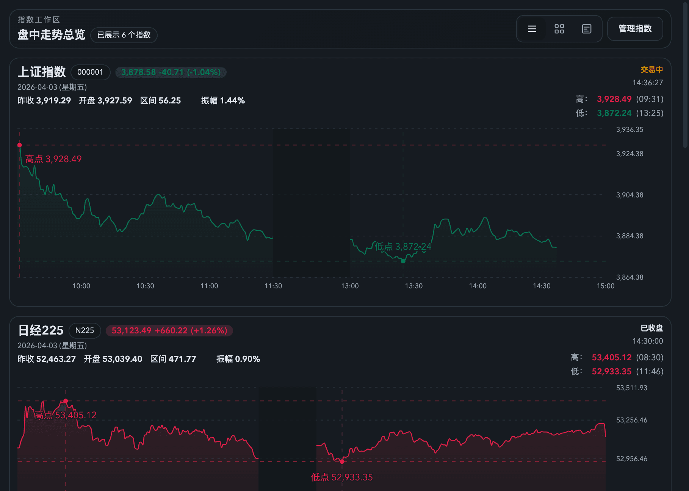Click the red 53,123.49 price change badge
Viewport: 689px width, 491px height.
[x=169, y=330]
